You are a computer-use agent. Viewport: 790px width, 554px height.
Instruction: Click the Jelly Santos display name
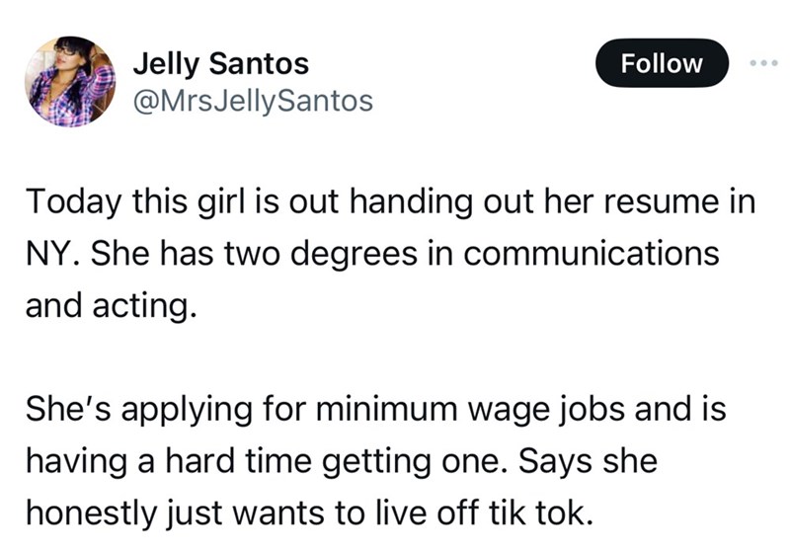[x=220, y=65]
